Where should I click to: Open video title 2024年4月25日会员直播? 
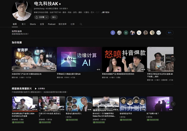click(23, 115)
